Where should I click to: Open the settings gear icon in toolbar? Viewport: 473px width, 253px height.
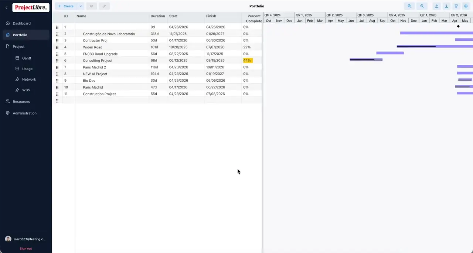click(466, 6)
